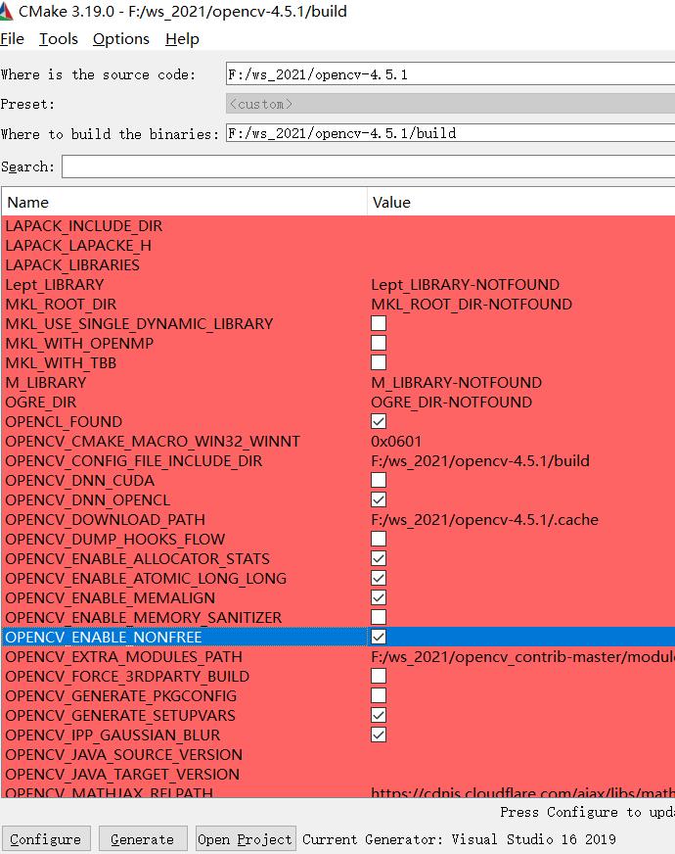This screenshot has height=854, width=675.
Task: Toggle OPENCV_ENABLE_MEMALIGN checkbox
Action: pos(379,598)
